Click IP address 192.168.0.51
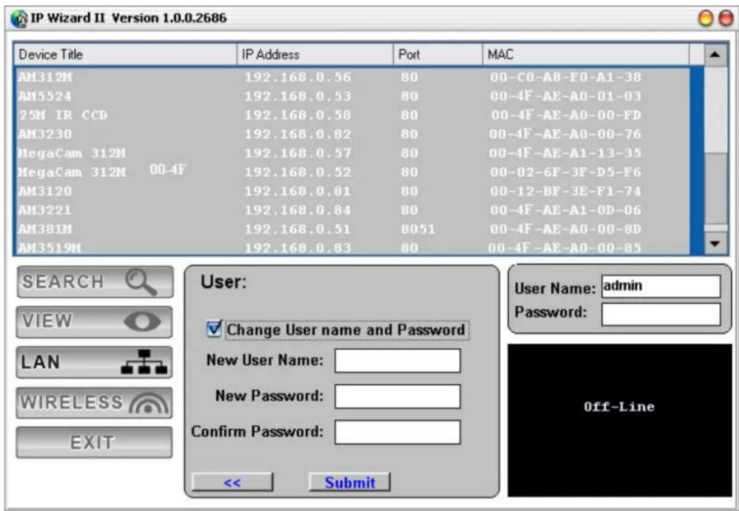Viewport: 739px width, 511px height. [298, 229]
